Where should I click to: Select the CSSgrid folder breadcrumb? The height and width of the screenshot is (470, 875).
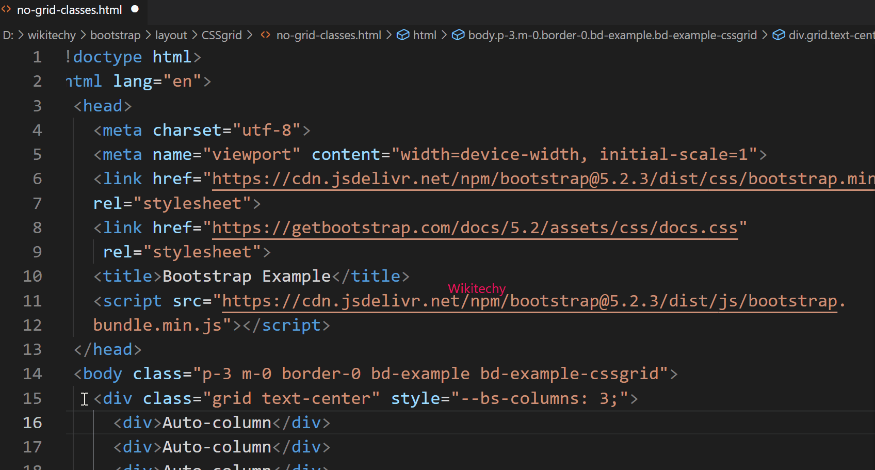[221, 35]
